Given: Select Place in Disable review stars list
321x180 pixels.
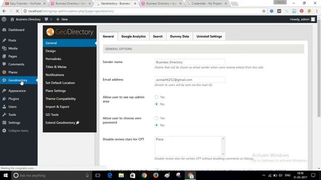Looking at the screenshot, I should coord(159,139).
